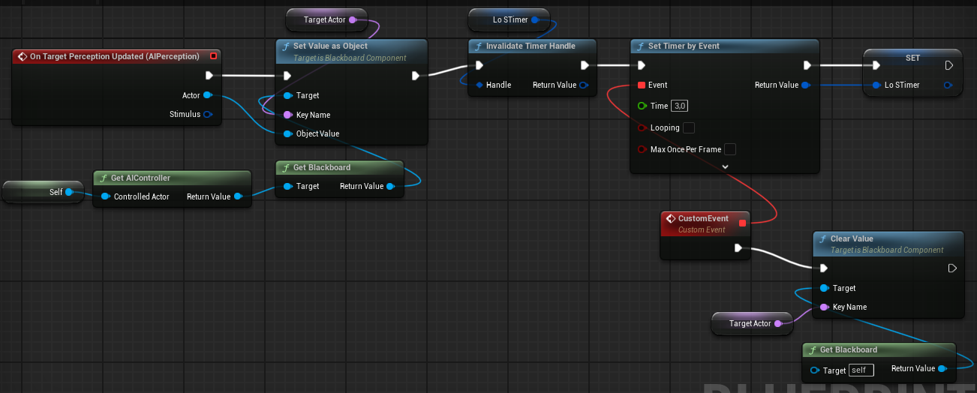The height and width of the screenshot is (393, 977).
Task: Click the Time float input pin
Action: click(x=642, y=106)
